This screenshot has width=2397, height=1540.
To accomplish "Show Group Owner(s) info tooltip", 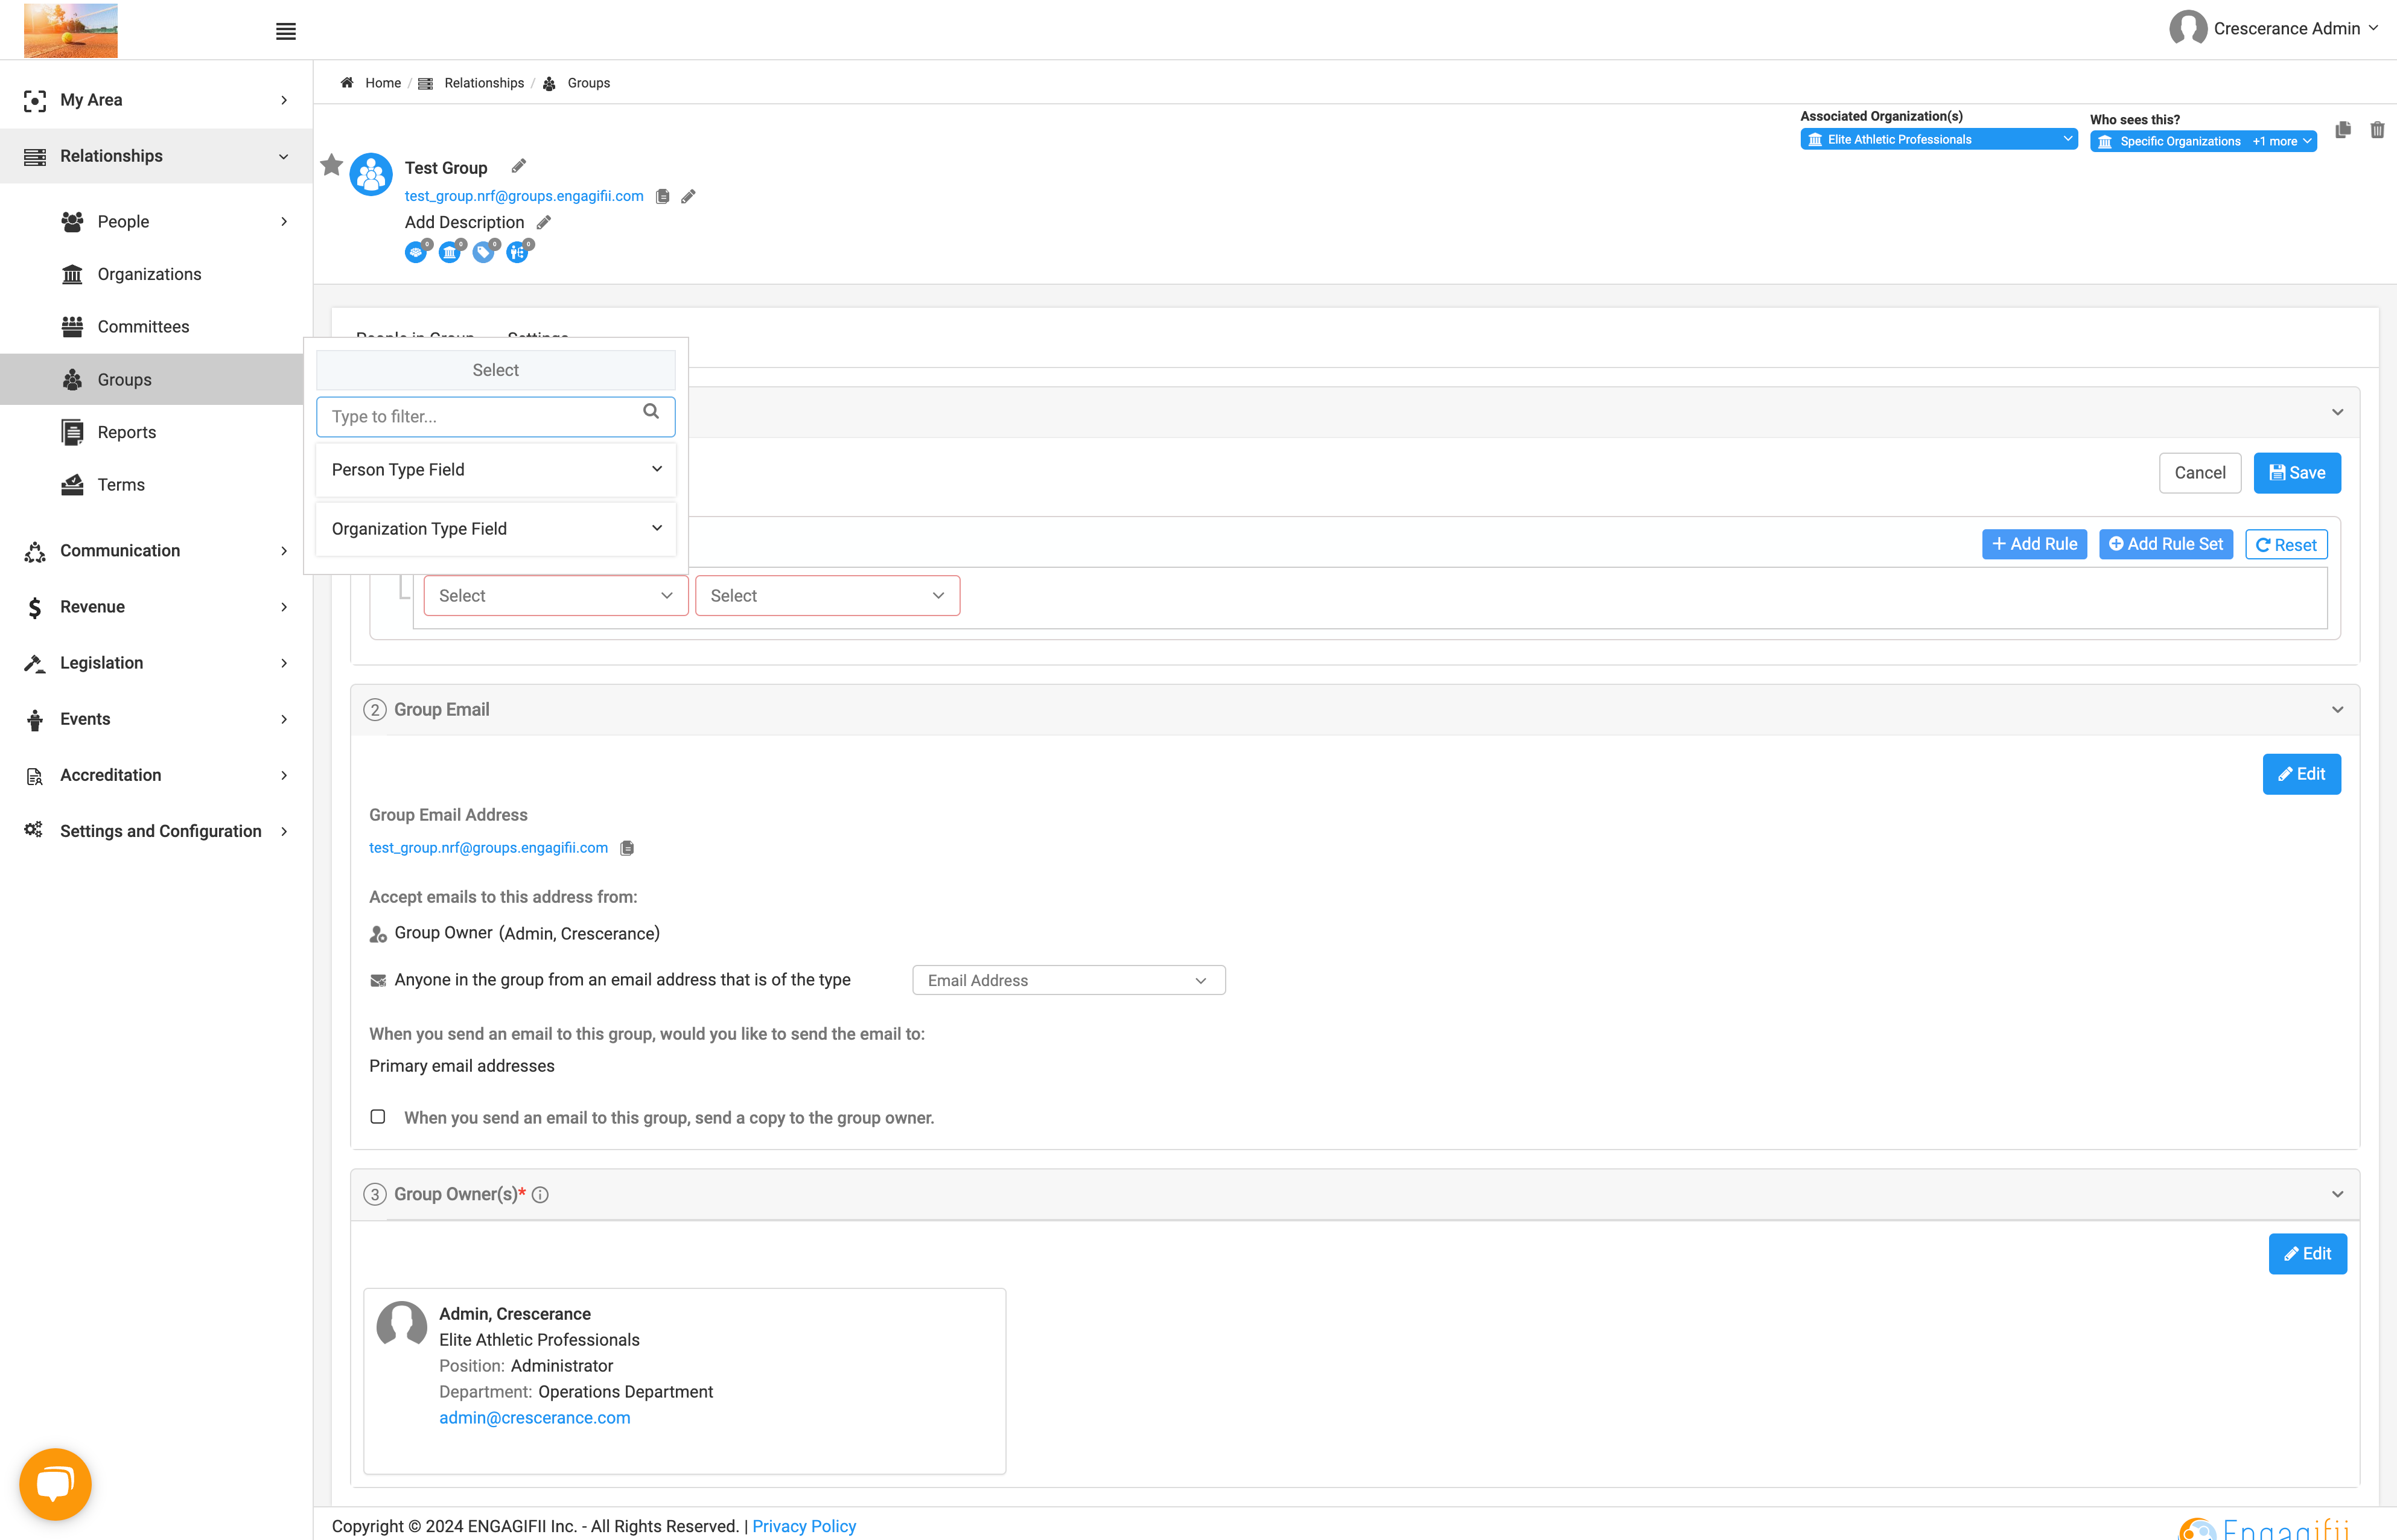I will (540, 1195).
